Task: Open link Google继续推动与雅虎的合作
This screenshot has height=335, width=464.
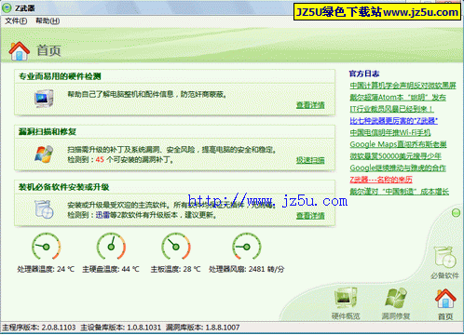Action: click(398, 167)
